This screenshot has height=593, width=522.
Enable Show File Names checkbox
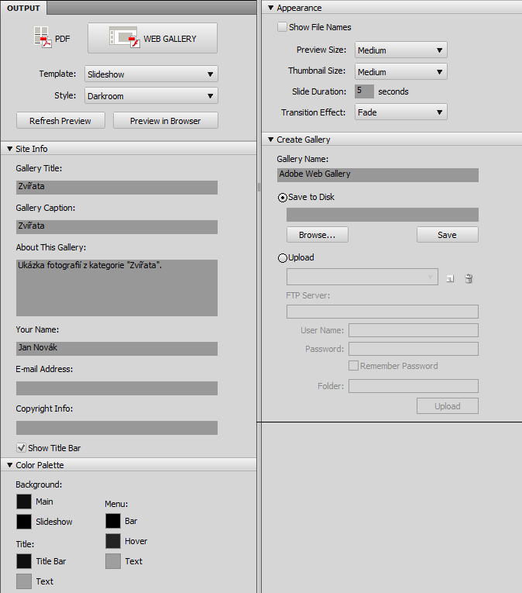(283, 27)
